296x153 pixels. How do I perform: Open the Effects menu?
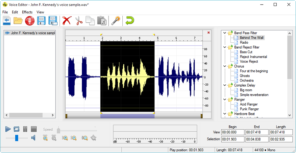27,12
